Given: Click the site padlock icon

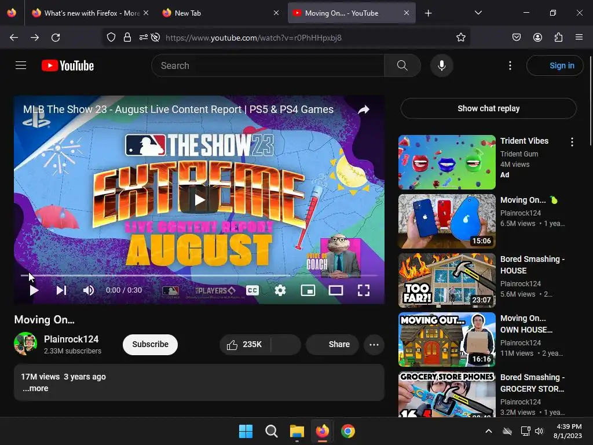Looking at the screenshot, I should tap(127, 38).
